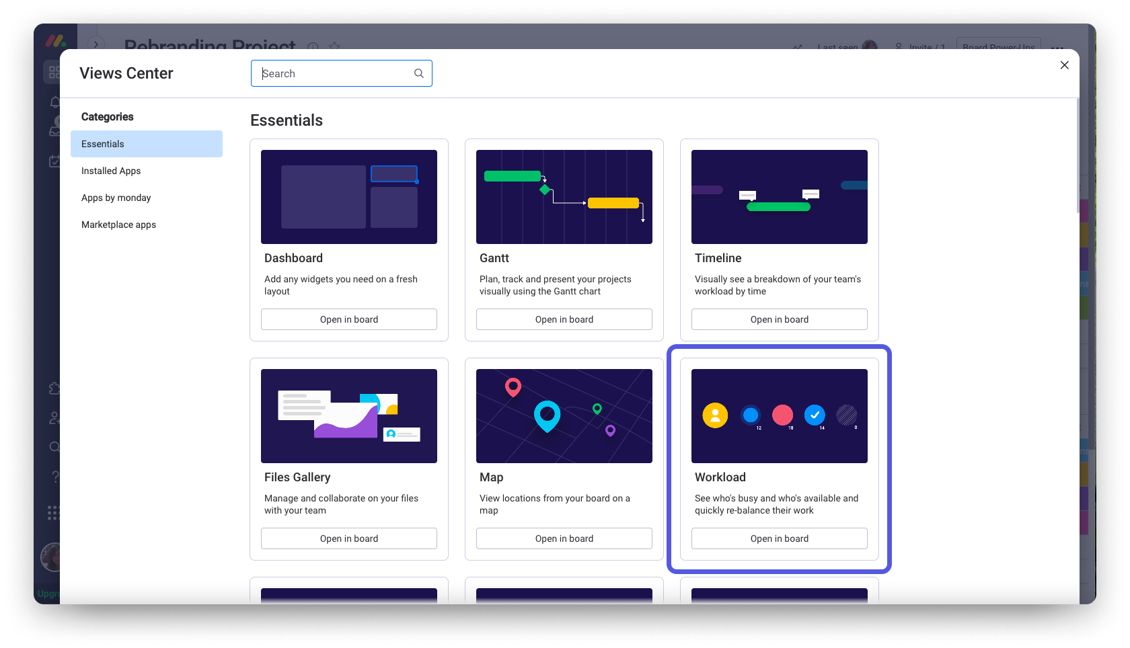Click "Add any widgets you need" description
The height and width of the screenshot is (648, 1130).
click(341, 285)
